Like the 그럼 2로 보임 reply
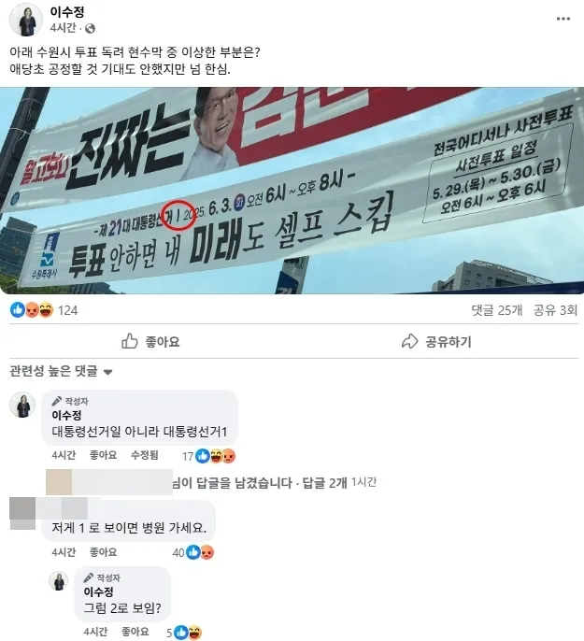Image resolution: width=584 pixels, height=641 pixels. [x=135, y=632]
